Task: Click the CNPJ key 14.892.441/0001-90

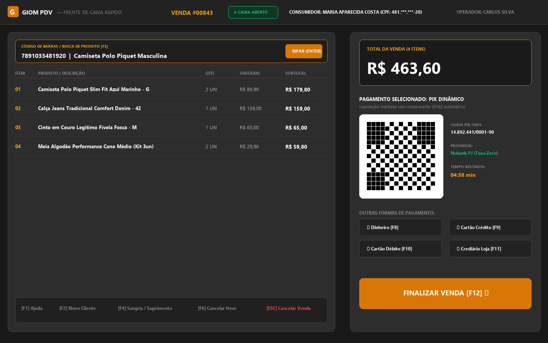Action: tap(472, 132)
